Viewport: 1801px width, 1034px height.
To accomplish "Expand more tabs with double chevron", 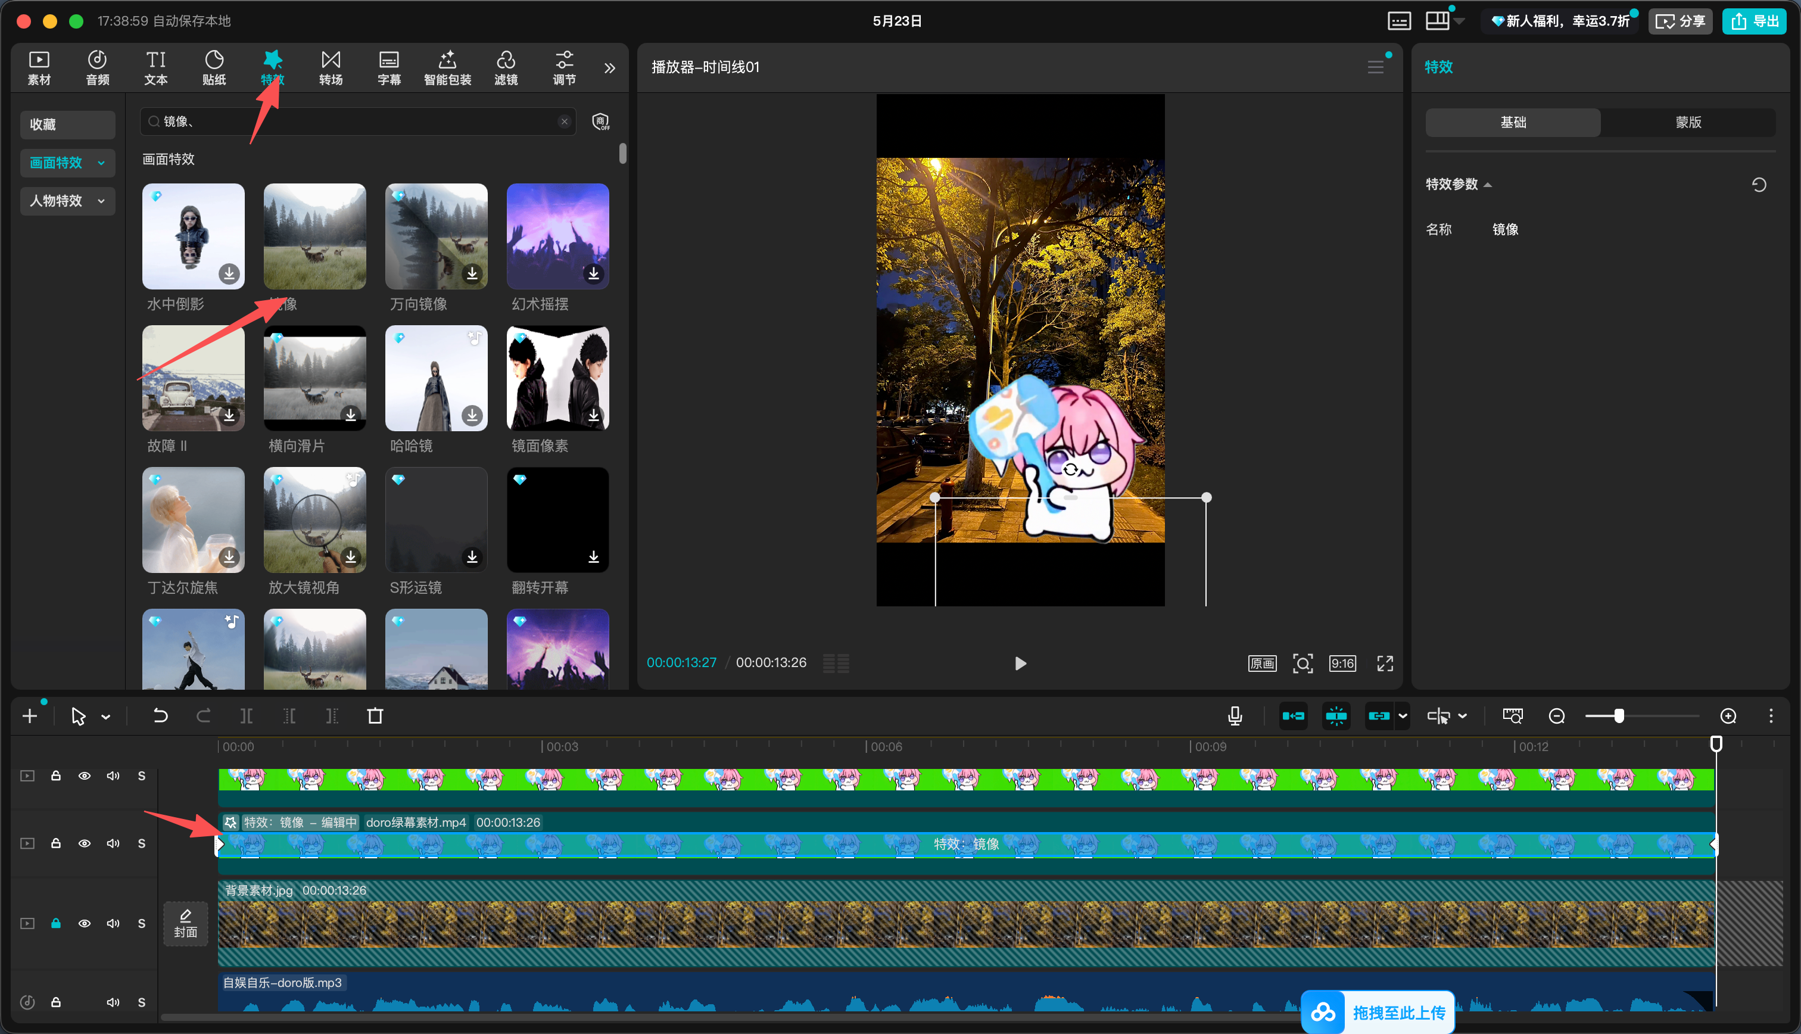I will (x=610, y=68).
